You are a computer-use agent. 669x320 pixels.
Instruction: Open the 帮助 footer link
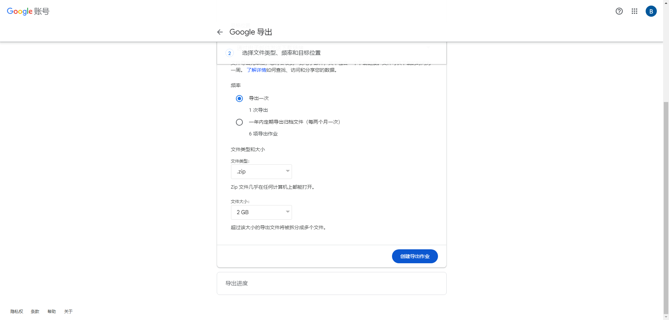click(x=52, y=312)
